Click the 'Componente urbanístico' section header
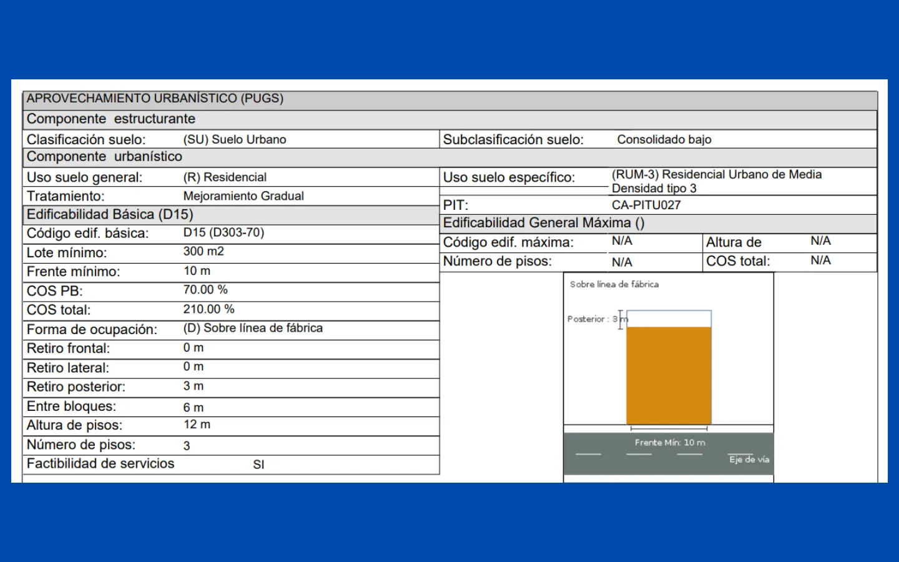This screenshot has width=899, height=562. click(x=104, y=157)
